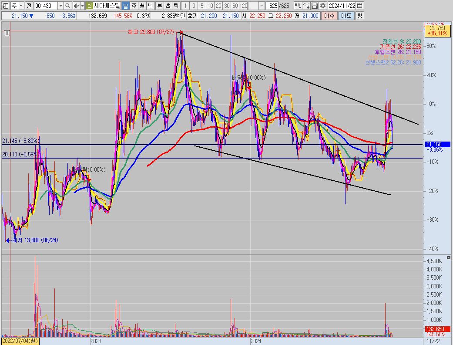Click the 시 open price 22,250
Screen dimensions: 453x345
coord(257,16)
